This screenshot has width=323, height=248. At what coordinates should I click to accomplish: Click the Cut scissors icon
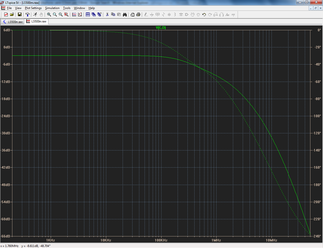[x=107, y=15]
